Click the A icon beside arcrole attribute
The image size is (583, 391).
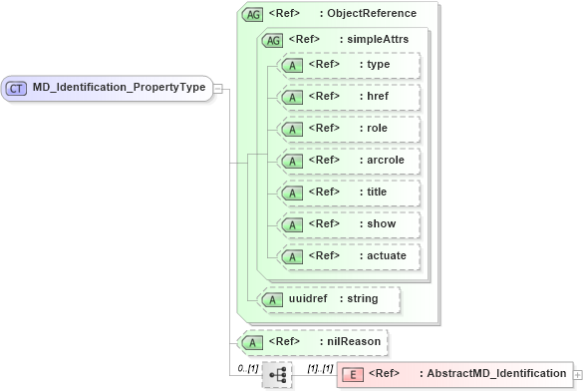click(292, 162)
